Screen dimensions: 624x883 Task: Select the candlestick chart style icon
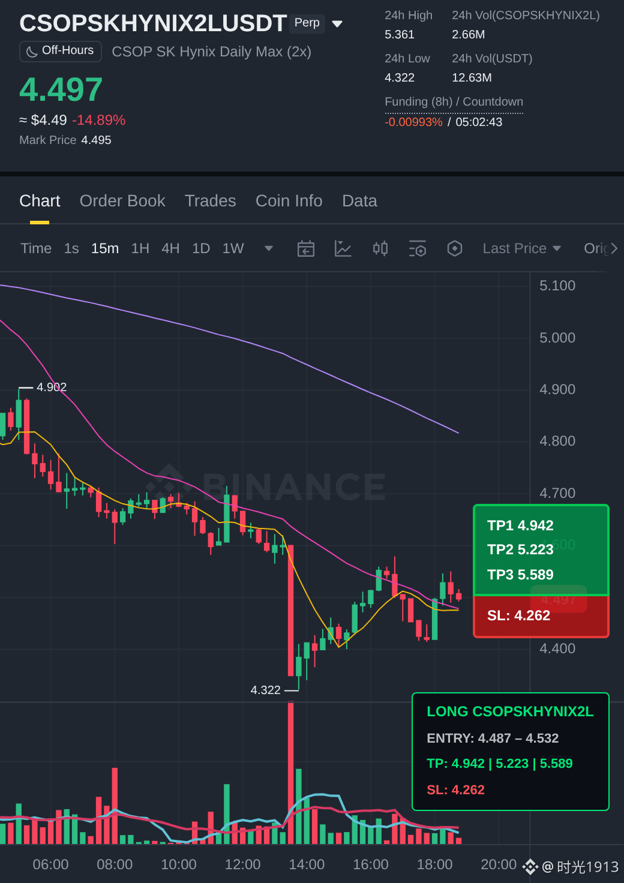click(380, 248)
